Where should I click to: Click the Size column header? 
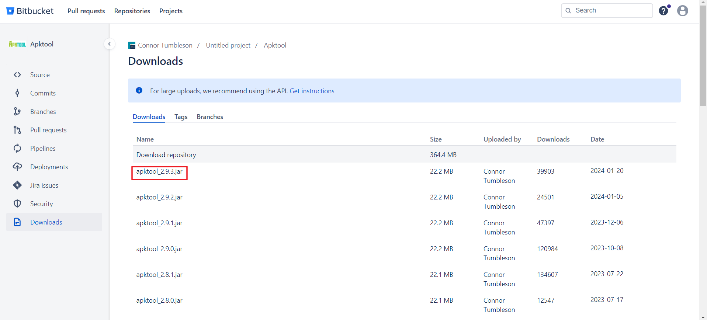tap(436, 139)
